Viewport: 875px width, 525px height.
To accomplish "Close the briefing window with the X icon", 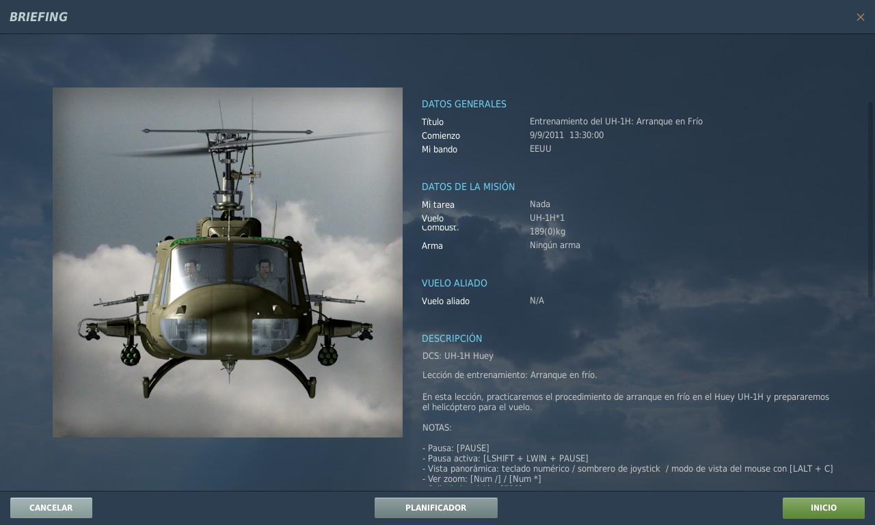I will click(x=860, y=17).
